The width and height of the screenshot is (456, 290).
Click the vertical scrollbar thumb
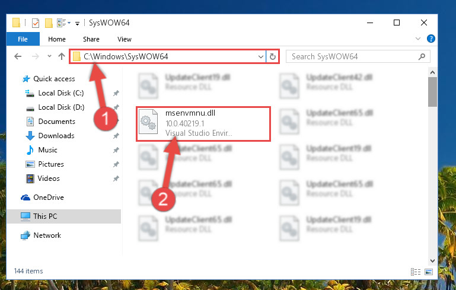(x=432, y=91)
